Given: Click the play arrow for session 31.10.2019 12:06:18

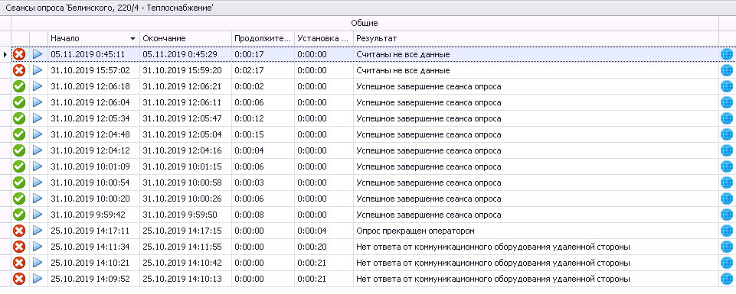Looking at the screenshot, I should point(38,86).
